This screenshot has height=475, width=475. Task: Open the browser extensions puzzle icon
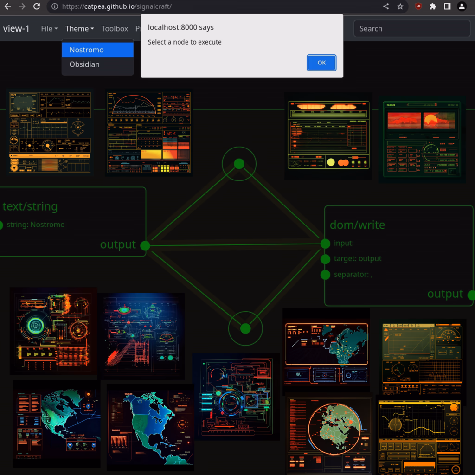[433, 6]
